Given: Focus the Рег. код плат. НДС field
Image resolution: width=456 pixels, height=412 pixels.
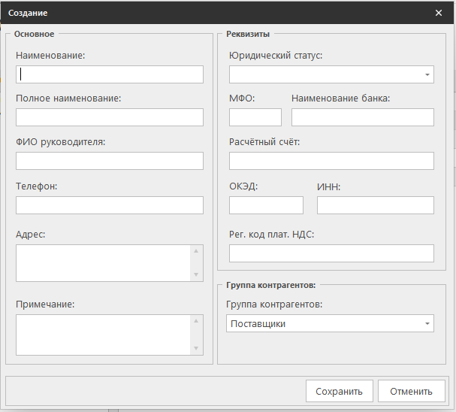Looking at the screenshot, I should click(x=331, y=253).
